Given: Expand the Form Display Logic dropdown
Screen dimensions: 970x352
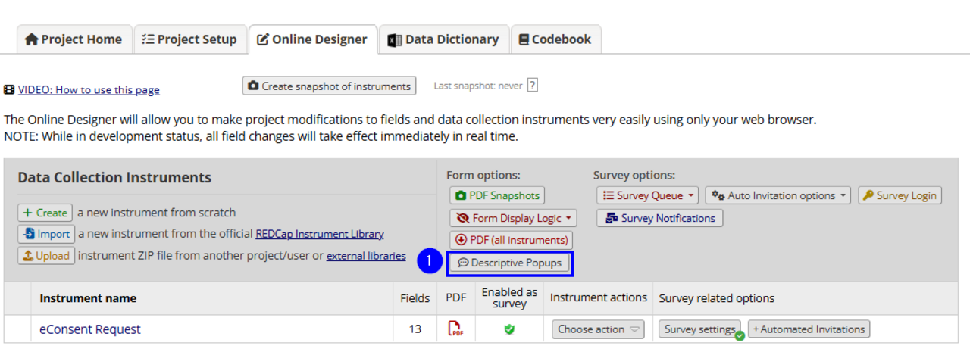Looking at the screenshot, I should click(x=513, y=218).
